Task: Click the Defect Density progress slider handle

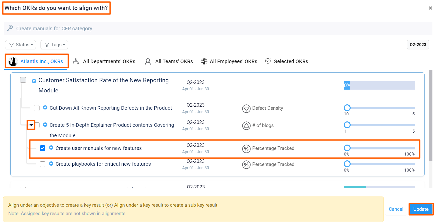Action: coord(347,108)
